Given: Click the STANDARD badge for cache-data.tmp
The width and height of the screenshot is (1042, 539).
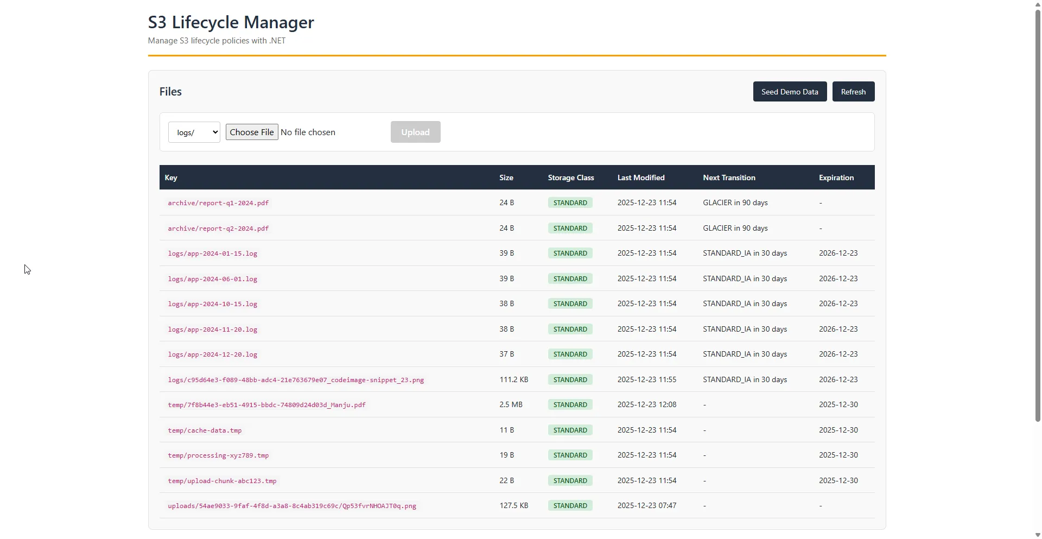Looking at the screenshot, I should click(570, 430).
